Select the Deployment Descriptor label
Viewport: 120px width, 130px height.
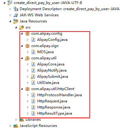[70, 9]
